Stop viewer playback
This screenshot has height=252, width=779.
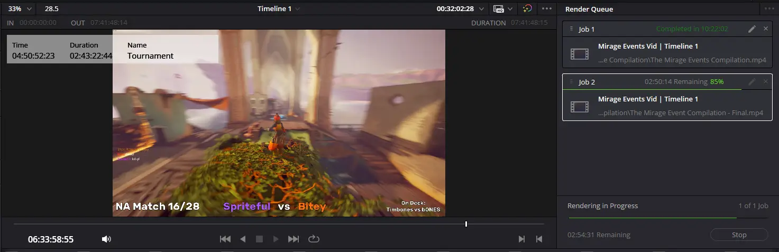(x=259, y=239)
